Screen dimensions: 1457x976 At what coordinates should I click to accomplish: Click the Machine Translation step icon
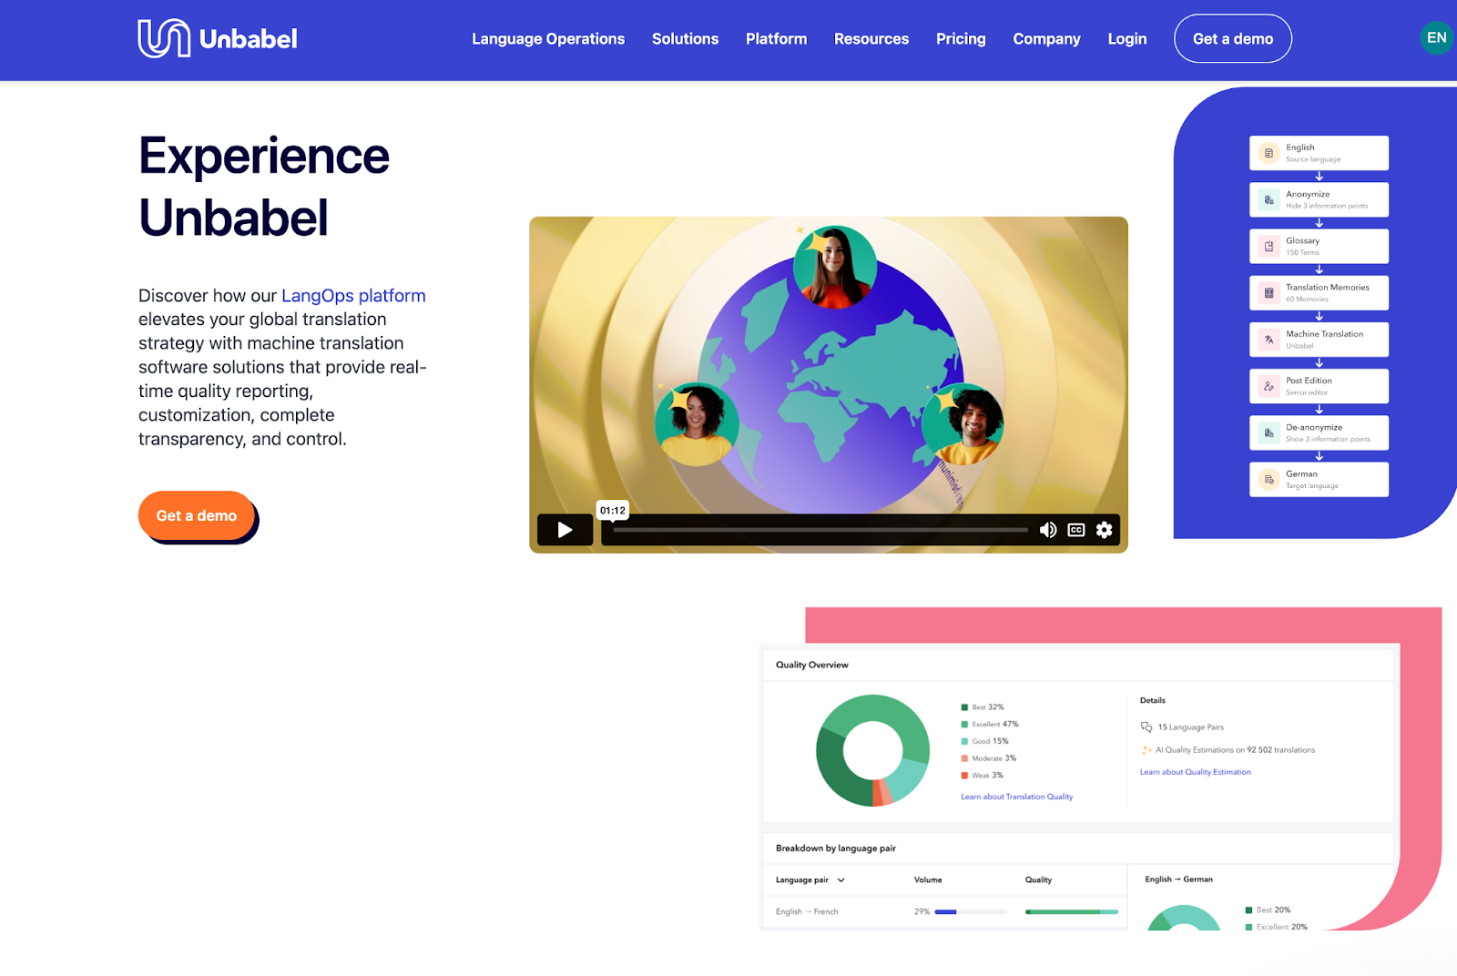pos(1269,340)
